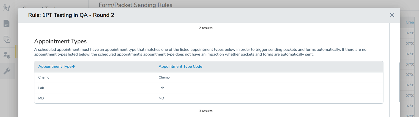Image resolution: width=419 pixels, height=117 pixels.
Task: Click the Form/Packet Sending Rules page title
Action: point(135,5)
